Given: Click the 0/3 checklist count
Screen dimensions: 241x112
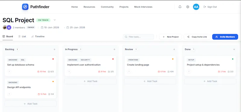Looking at the screenshot, I should point(51,72).
